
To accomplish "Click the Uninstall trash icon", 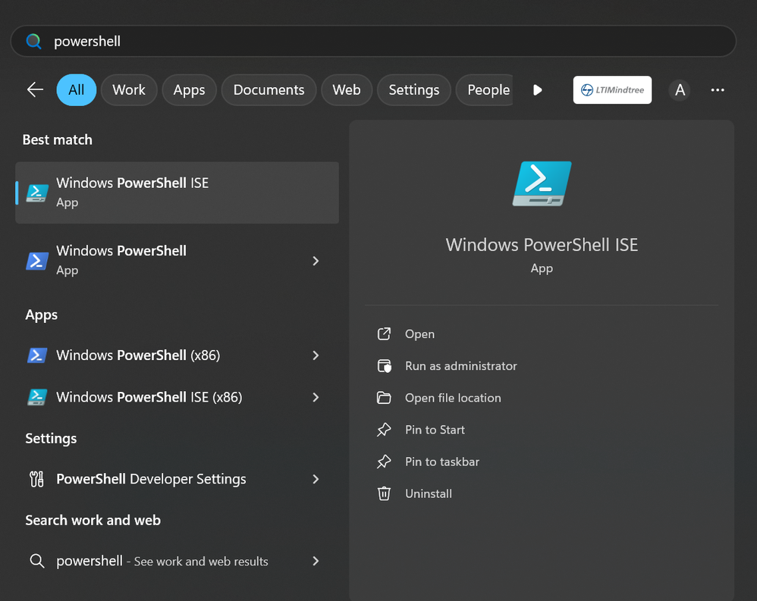I will point(385,493).
